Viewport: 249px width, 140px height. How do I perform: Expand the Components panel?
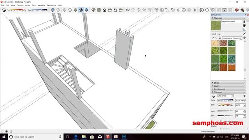tap(212, 89)
